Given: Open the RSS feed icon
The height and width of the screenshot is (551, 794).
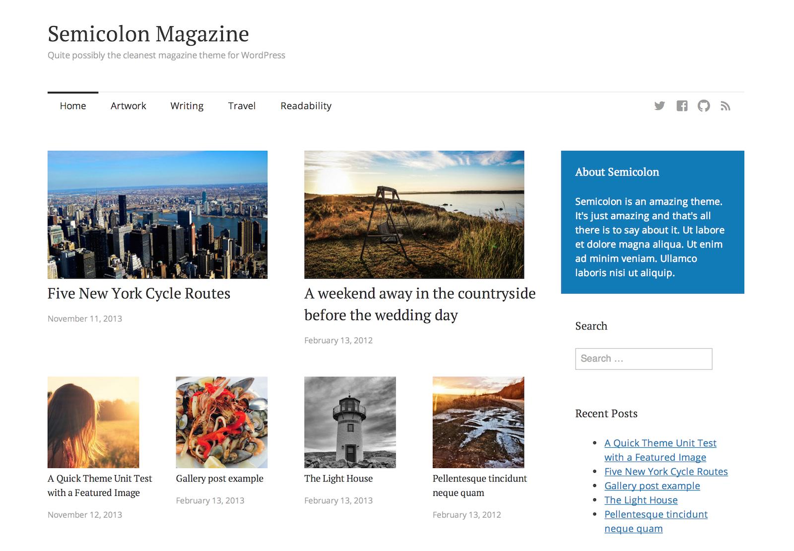Looking at the screenshot, I should (x=726, y=106).
